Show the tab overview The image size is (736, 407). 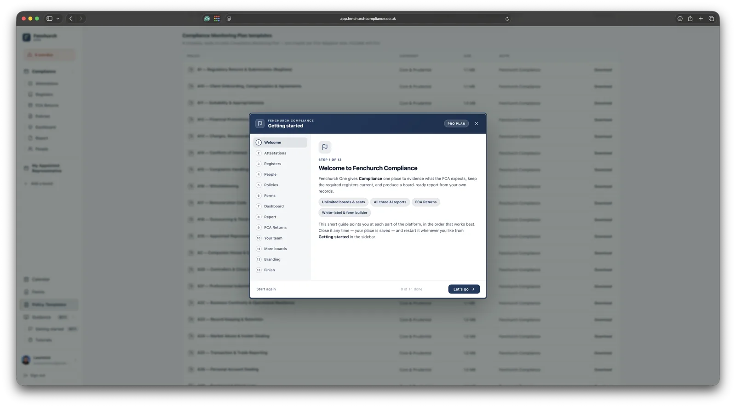pos(711,19)
